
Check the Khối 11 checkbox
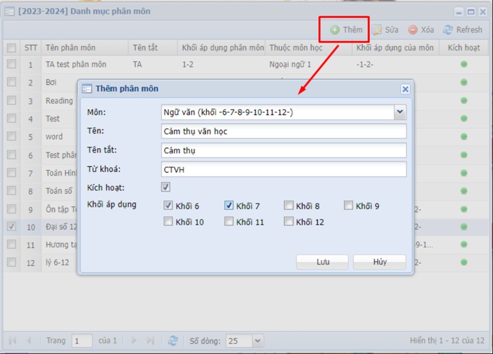click(x=229, y=221)
